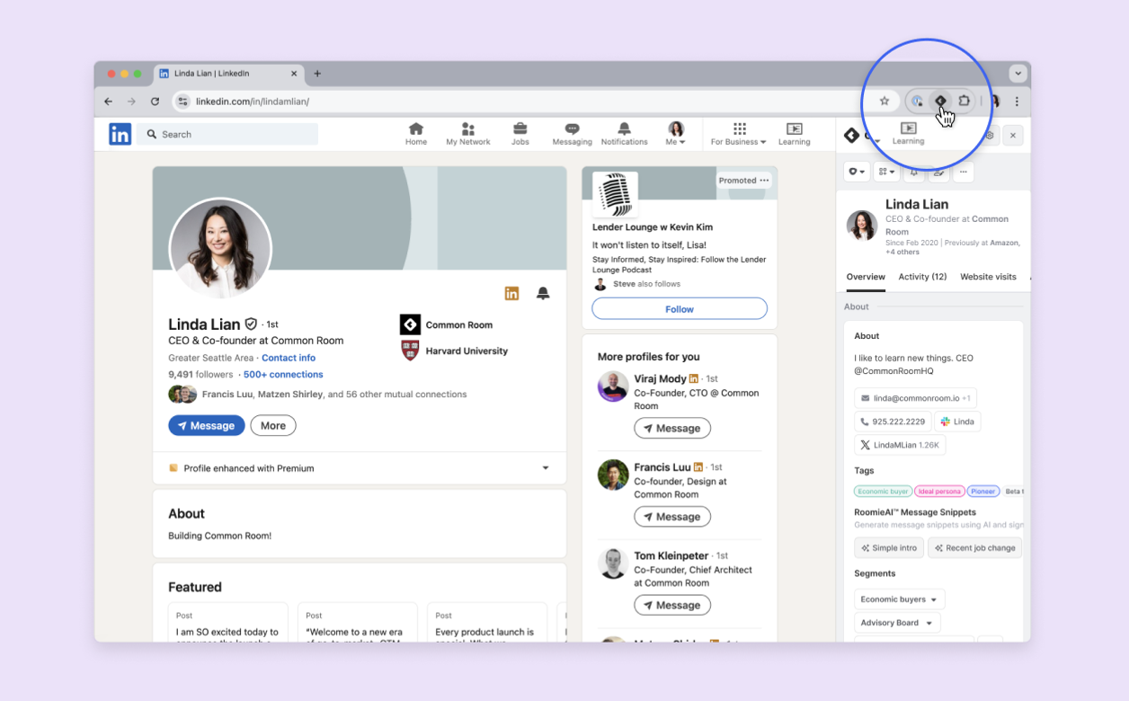Screen dimensions: 1129x701
Task: Click the Pioneer tag
Action: 983,492
